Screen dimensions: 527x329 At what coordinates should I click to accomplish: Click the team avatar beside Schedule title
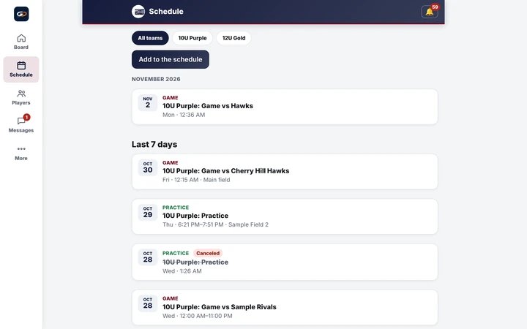coord(138,12)
